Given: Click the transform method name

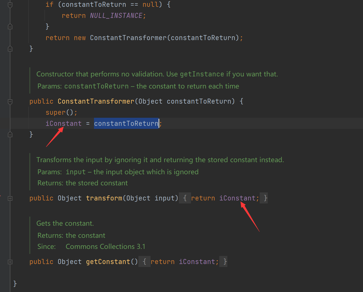Looking at the screenshot, I should 104,198.
